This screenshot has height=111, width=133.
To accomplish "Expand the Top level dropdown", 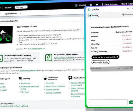I will click(21, 7).
